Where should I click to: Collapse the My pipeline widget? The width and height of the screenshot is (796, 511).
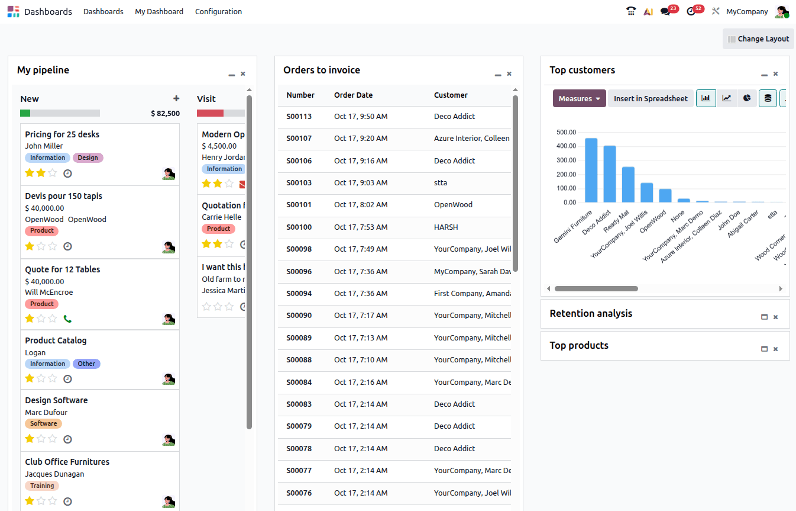point(231,75)
